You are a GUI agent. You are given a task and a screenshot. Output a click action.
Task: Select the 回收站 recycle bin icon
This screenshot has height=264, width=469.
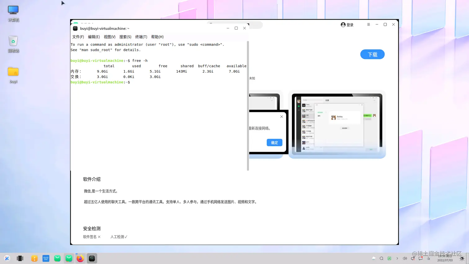(13, 44)
